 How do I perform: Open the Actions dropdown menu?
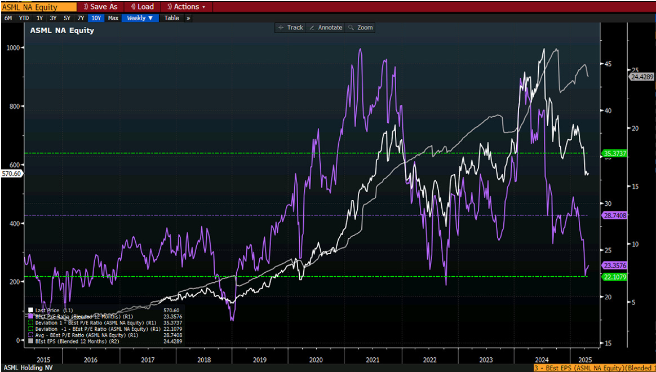point(187,7)
